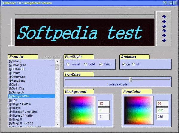
Task: Select the @MingLiU font
Action: point(32,119)
